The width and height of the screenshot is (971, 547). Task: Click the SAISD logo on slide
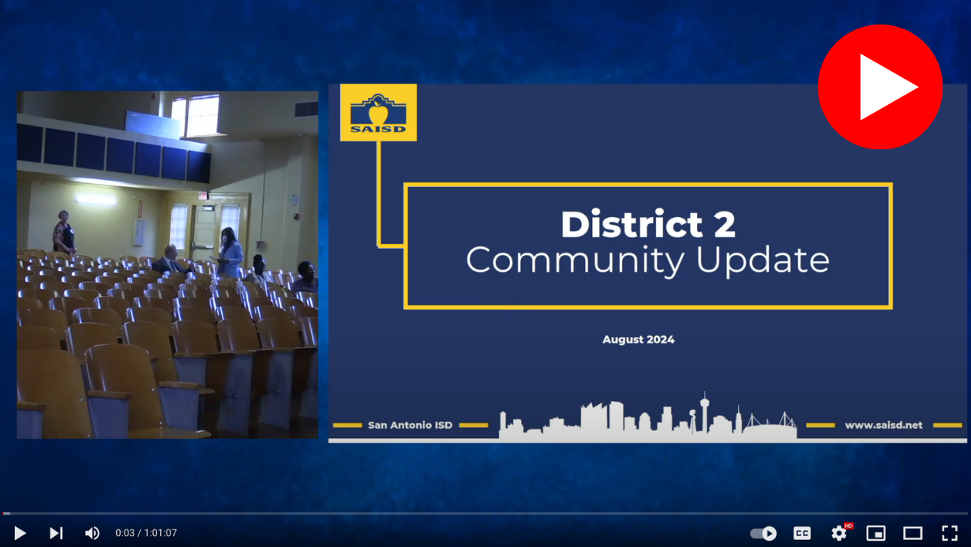point(378,113)
